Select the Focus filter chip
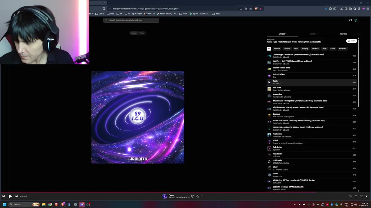371x208 pixels. pos(333,49)
